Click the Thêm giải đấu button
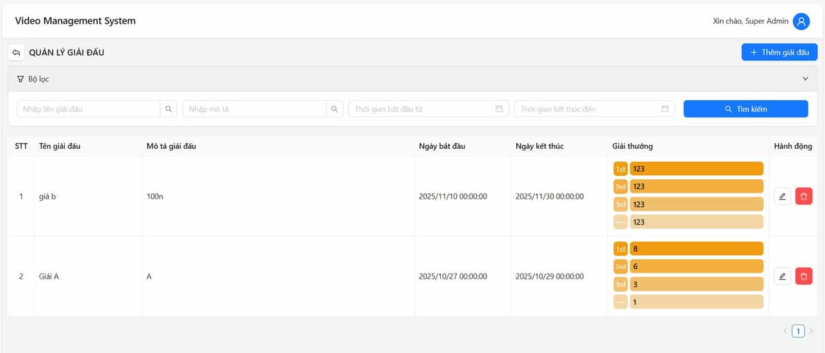The image size is (825, 353). point(779,52)
